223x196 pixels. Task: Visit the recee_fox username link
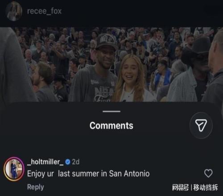coord(44,11)
